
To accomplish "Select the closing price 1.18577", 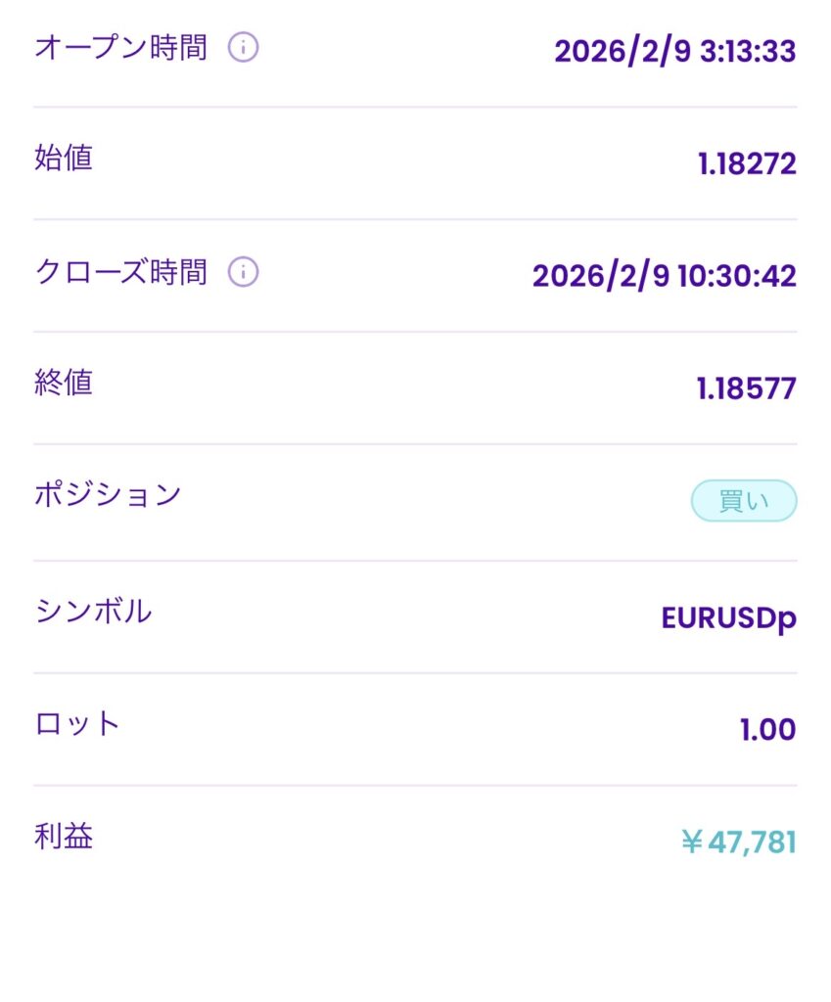I will (x=747, y=388).
